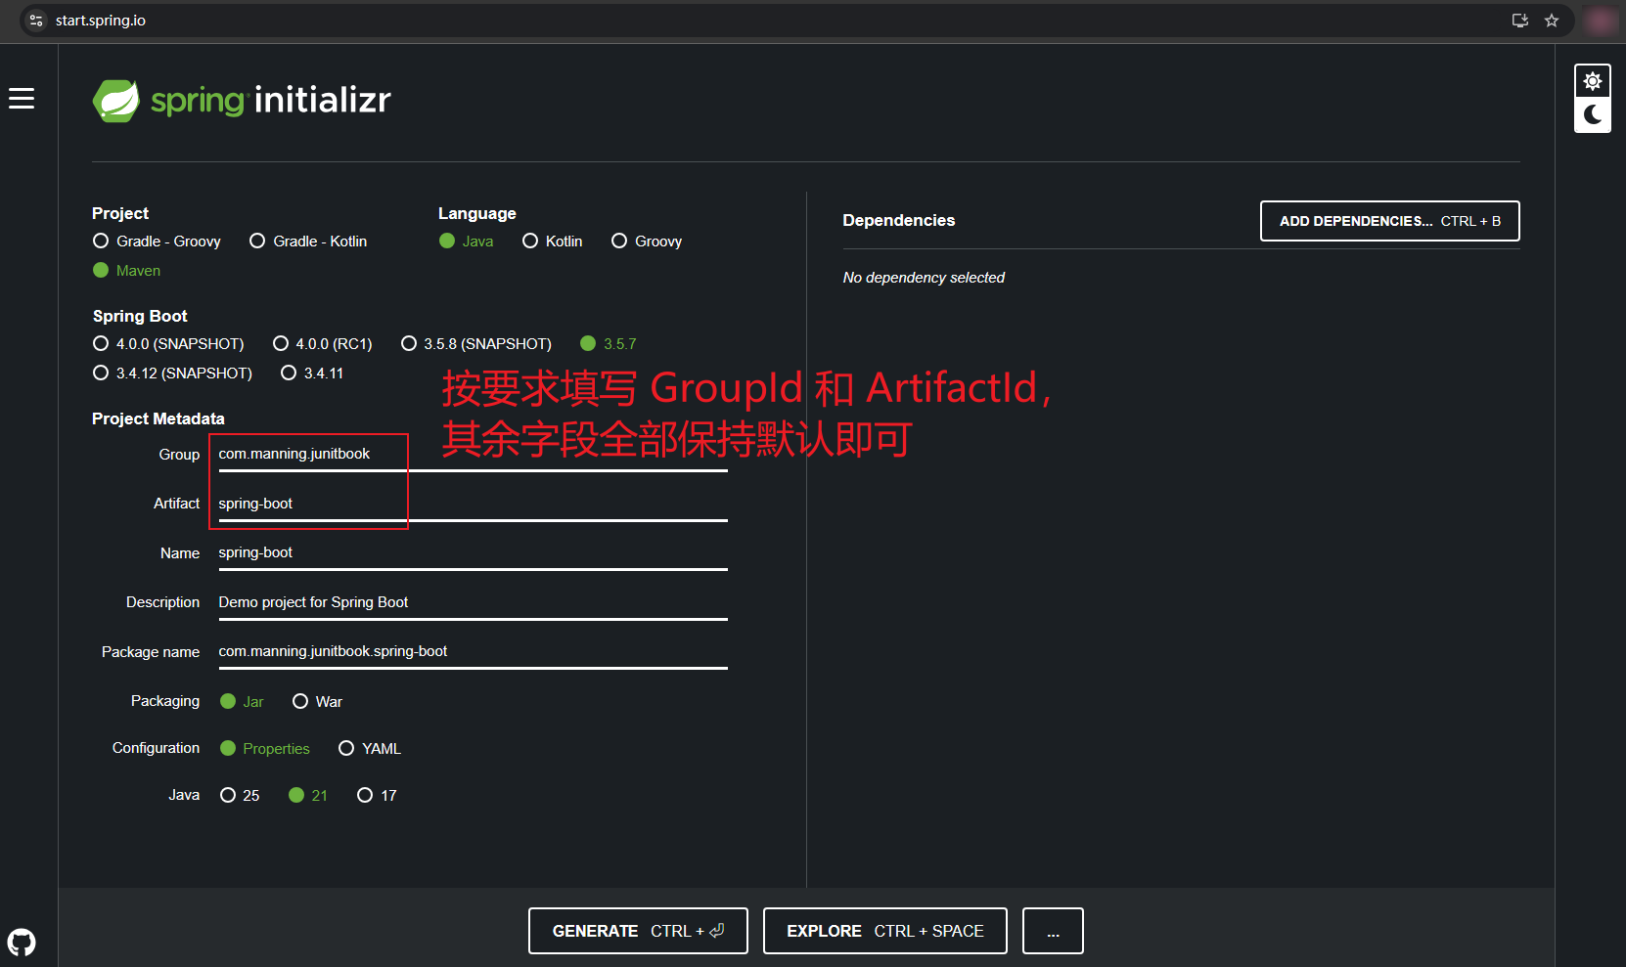Click the Description input field
This screenshot has height=967, width=1626.
pyautogui.click(x=473, y=603)
